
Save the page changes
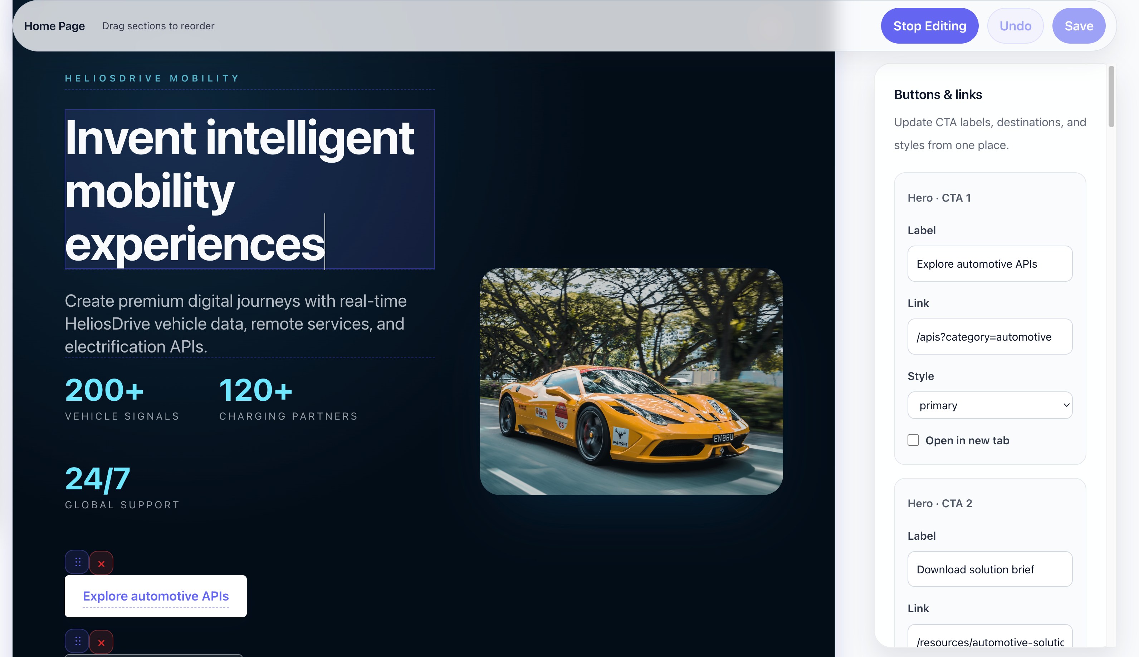pos(1078,26)
